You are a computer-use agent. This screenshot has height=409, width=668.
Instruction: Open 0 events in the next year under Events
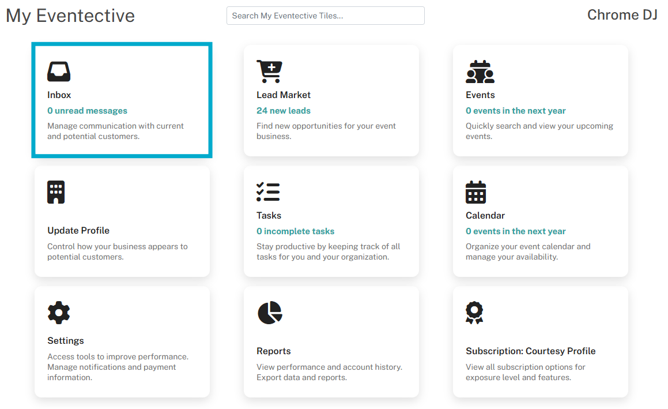(x=515, y=111)
